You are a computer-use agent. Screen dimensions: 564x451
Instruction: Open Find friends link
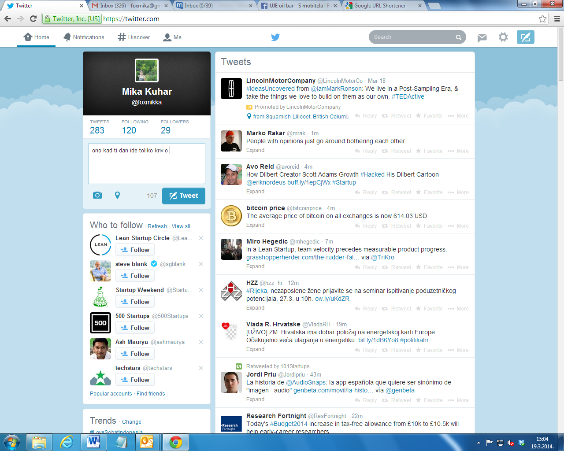[151, 394]
